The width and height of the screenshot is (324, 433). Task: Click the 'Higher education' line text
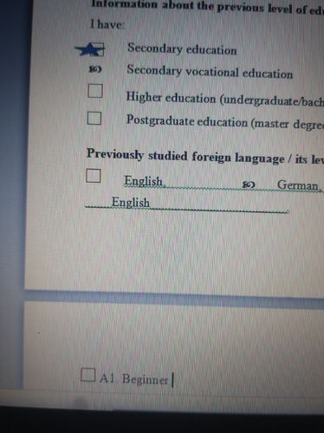(x=225, y=99)
